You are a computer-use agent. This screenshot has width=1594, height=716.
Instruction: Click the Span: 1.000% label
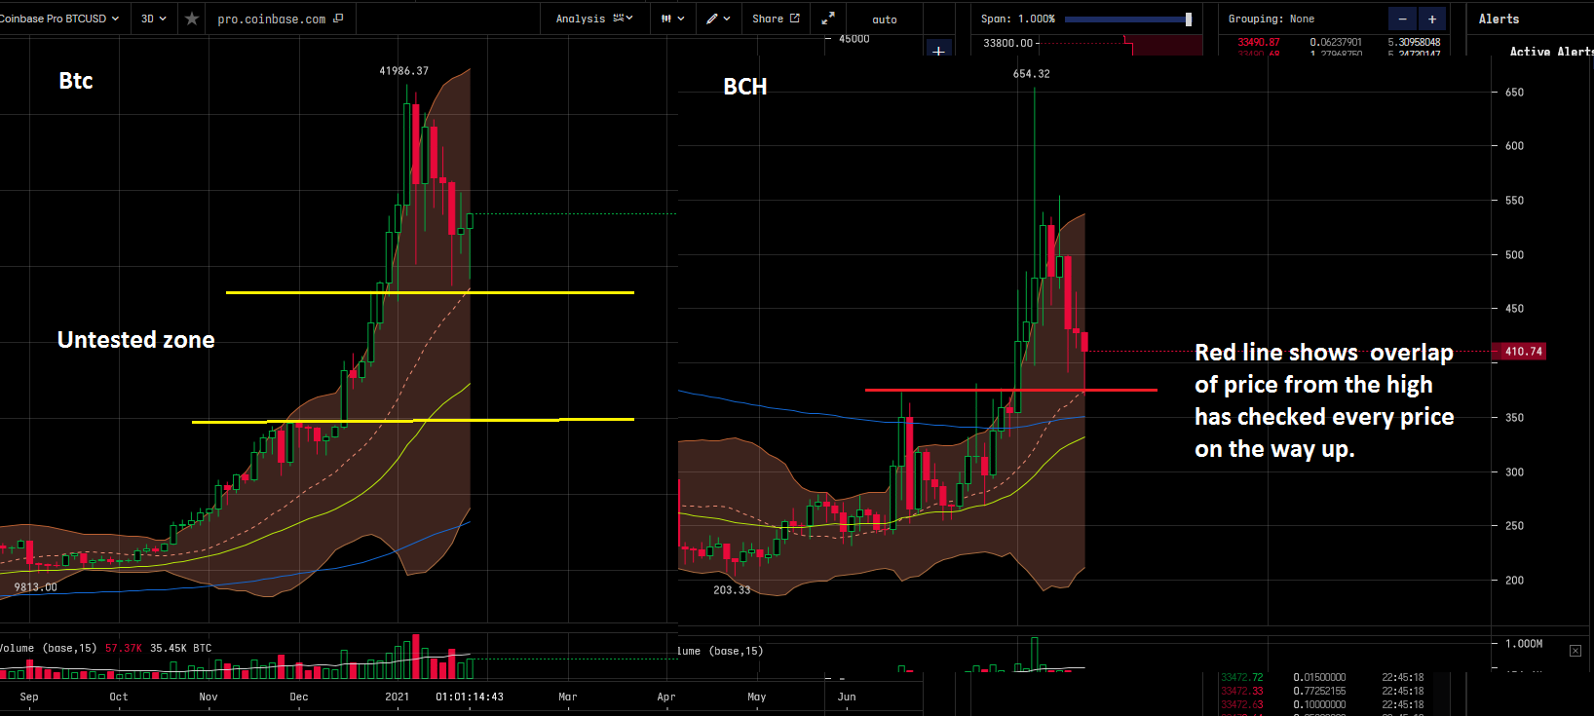click(1018, 19)
